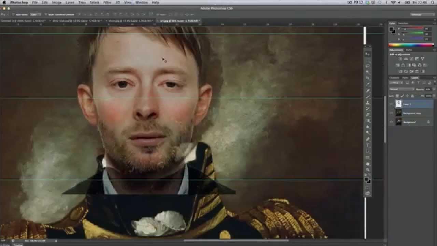
Task: Select the Spot Healing Brush tool
Action: click(368, 91)
